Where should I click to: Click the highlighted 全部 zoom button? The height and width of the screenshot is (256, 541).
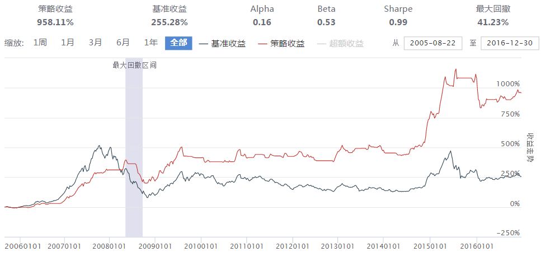click(x=178, y=43)
